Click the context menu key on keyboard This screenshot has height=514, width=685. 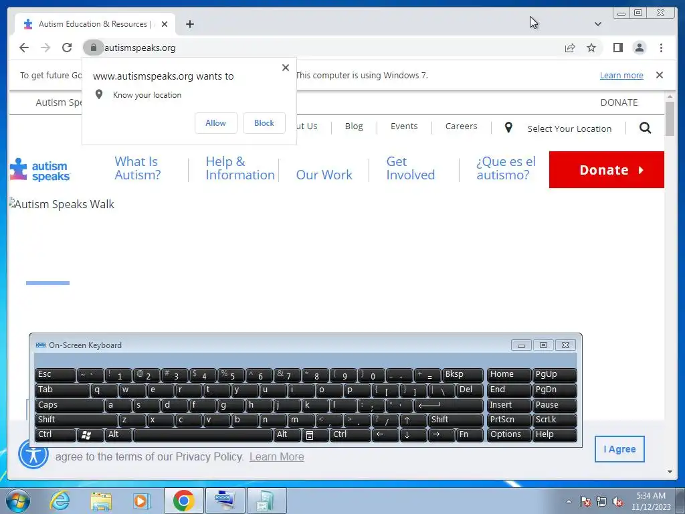(314, 435)
